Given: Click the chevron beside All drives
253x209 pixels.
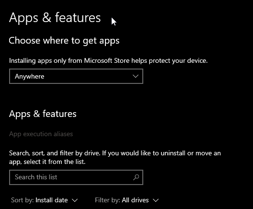Looking at the screenshot, I should click(156, 200).
